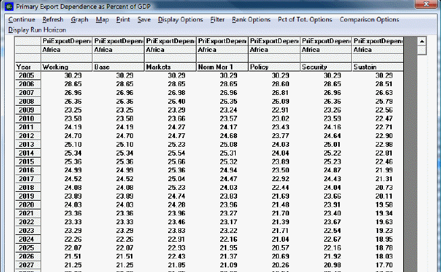Select the 2015 year row header
The width and height of the screenshot is (441, 272).
(x=26, y=162)
